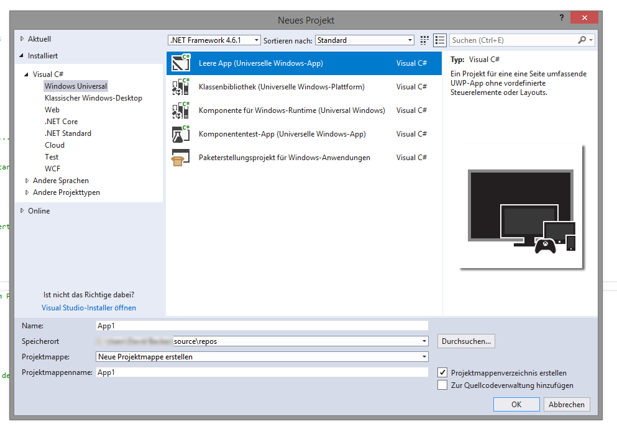The image size is (617, 432).
Task: Select Klassischer Windows-Desktop category
Action: (x=93, y=98)
